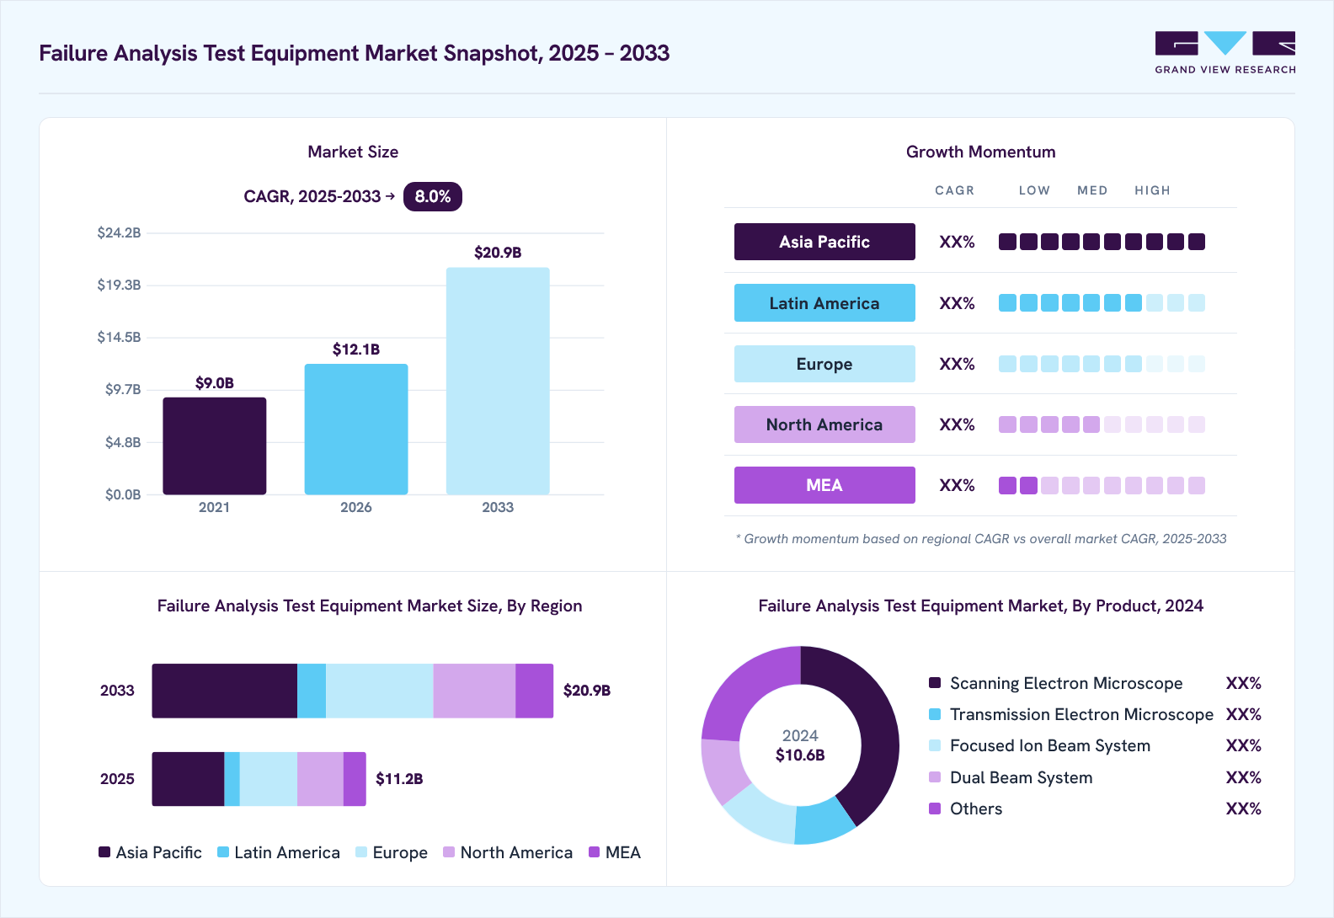Click MEA legend swatch under region chart

[x=595, y=852]
